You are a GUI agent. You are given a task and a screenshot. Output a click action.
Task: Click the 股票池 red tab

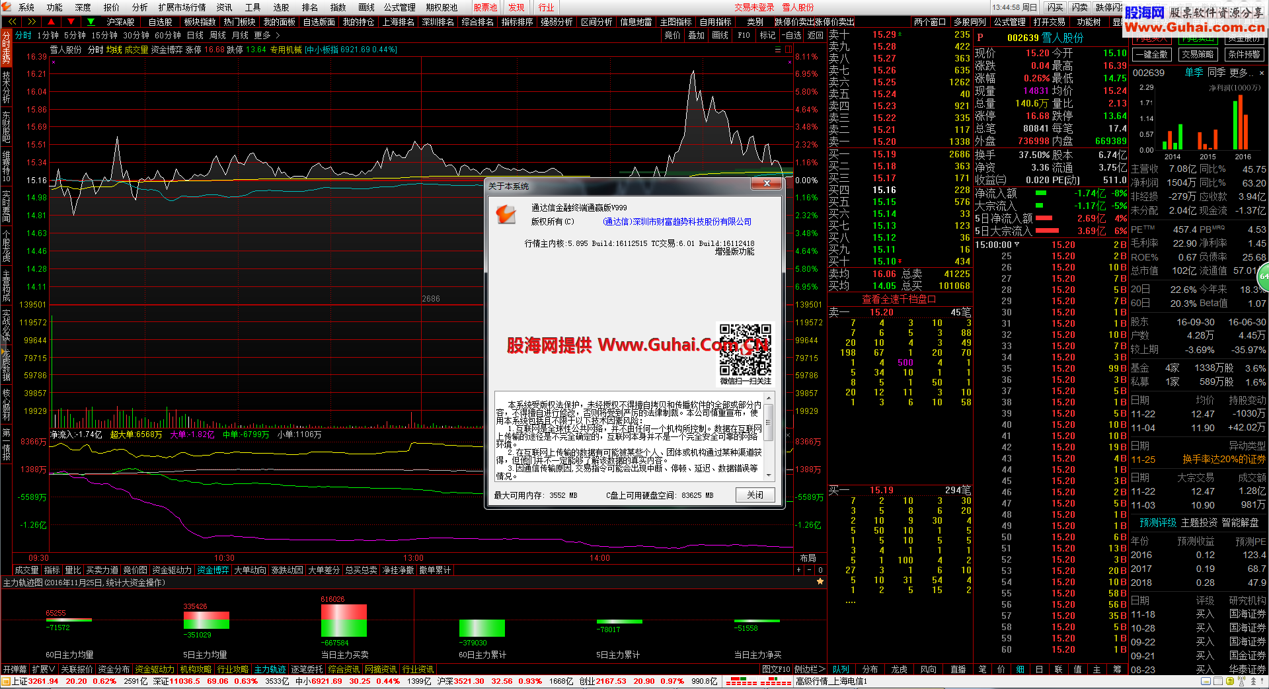point(485,7)
